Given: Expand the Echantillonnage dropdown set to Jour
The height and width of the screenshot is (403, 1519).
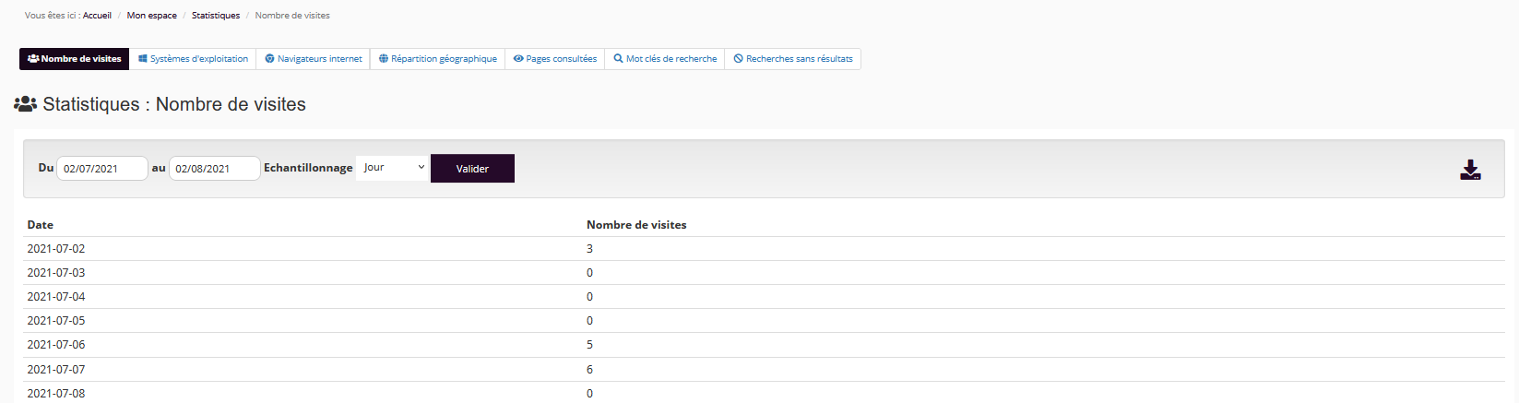Looking at the screenshot, I should pyautogui.click(x=392, y=168).
